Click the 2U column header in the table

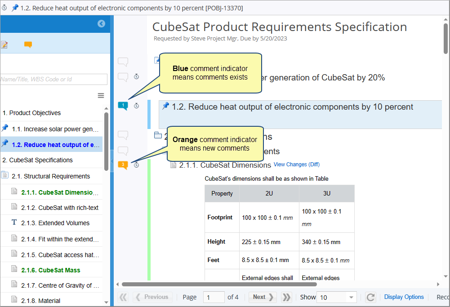[269, 193]
